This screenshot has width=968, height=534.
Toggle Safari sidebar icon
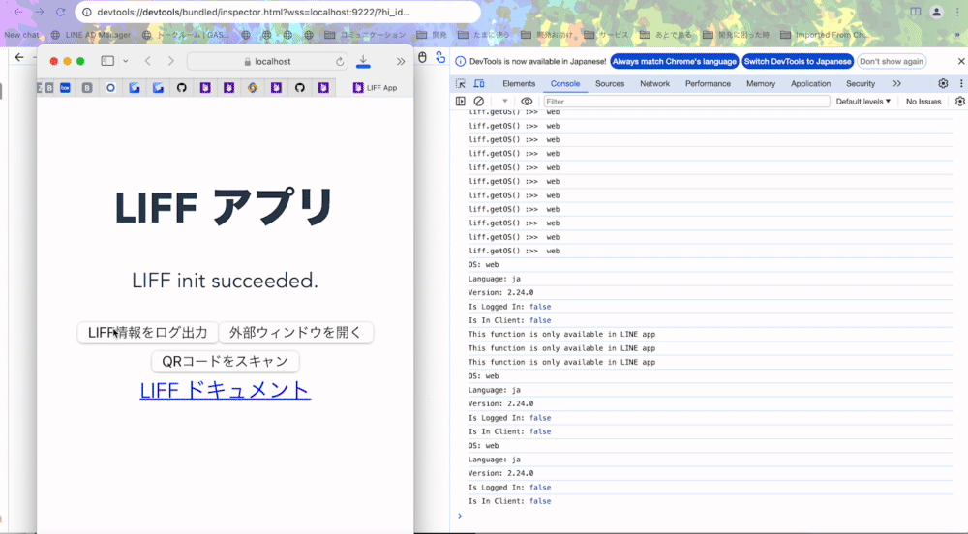tap(107, 61)
